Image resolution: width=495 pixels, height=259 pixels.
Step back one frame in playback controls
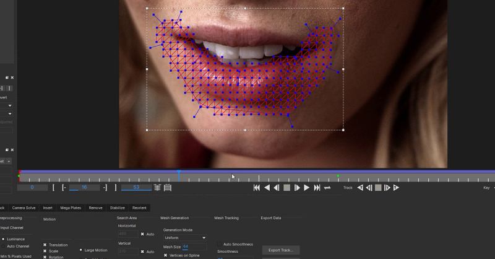[x=277, y=188]
